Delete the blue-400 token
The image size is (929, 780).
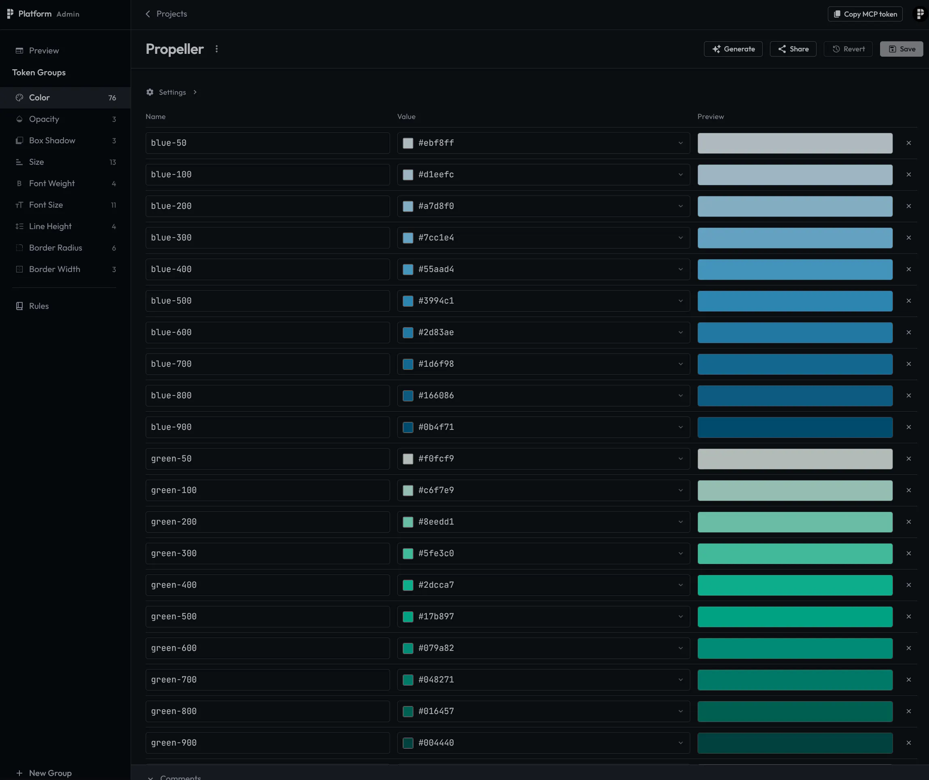[x=909, y=269]
